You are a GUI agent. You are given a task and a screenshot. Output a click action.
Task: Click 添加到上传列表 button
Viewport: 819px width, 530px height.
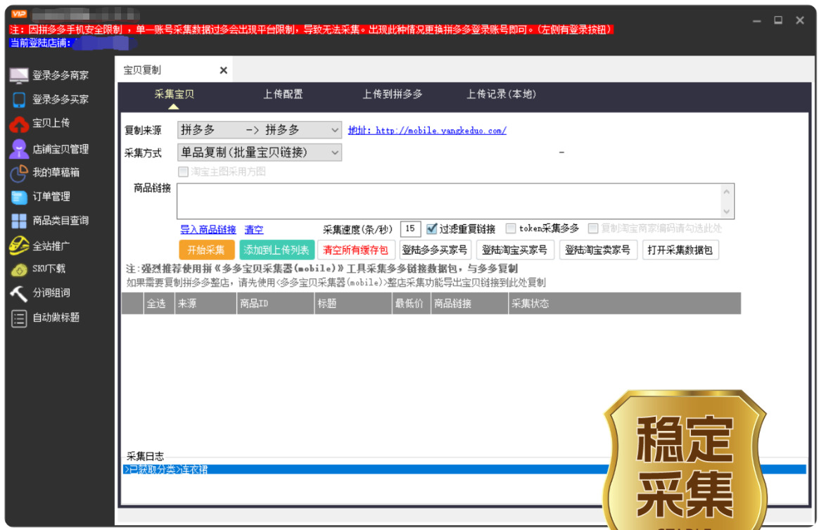tap(277, 250)
